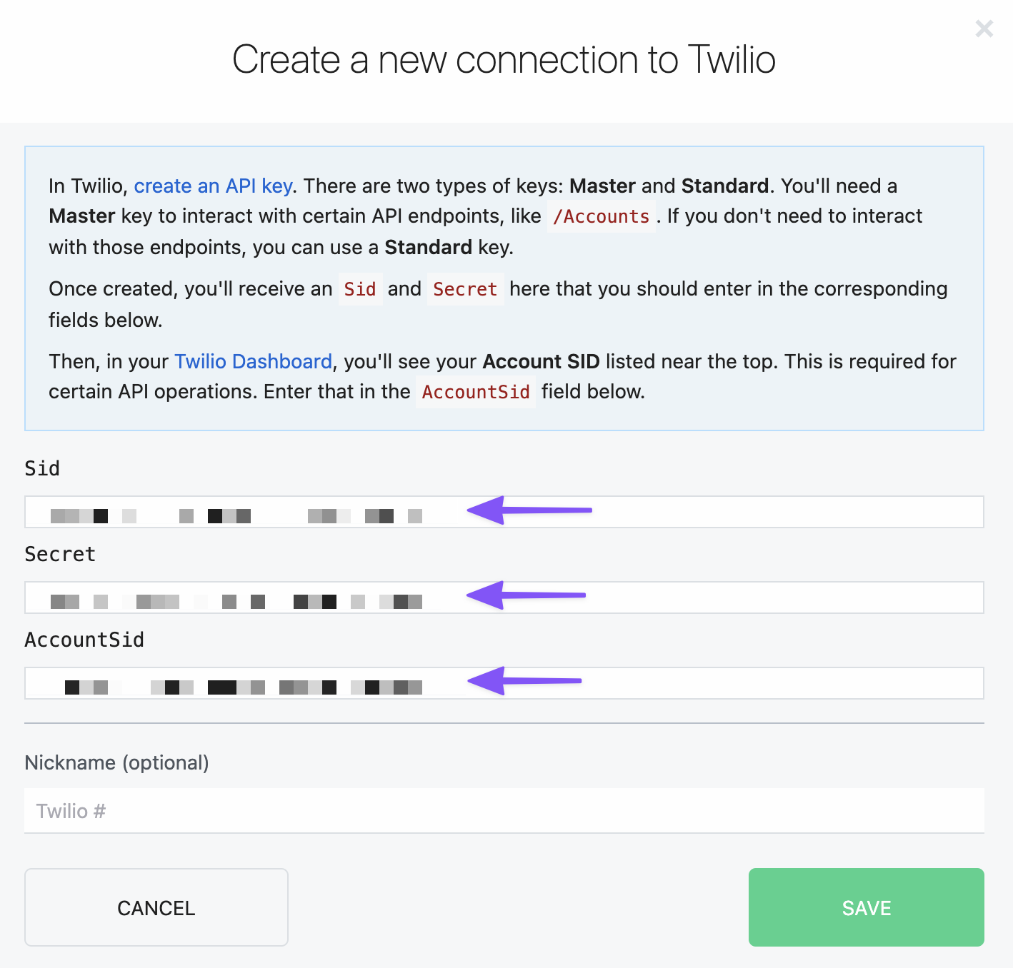Screen dimensions: 1013x968
Task: Click the purple arrow pointing at the AccountSid field
Action: 524,680
